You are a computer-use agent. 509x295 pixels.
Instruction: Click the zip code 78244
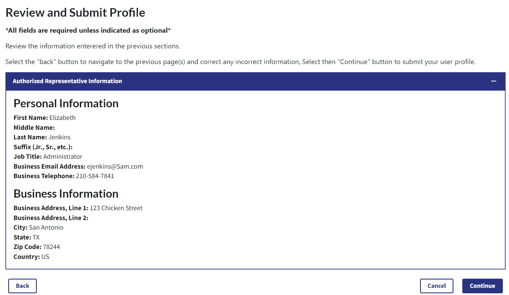[51, 247]
